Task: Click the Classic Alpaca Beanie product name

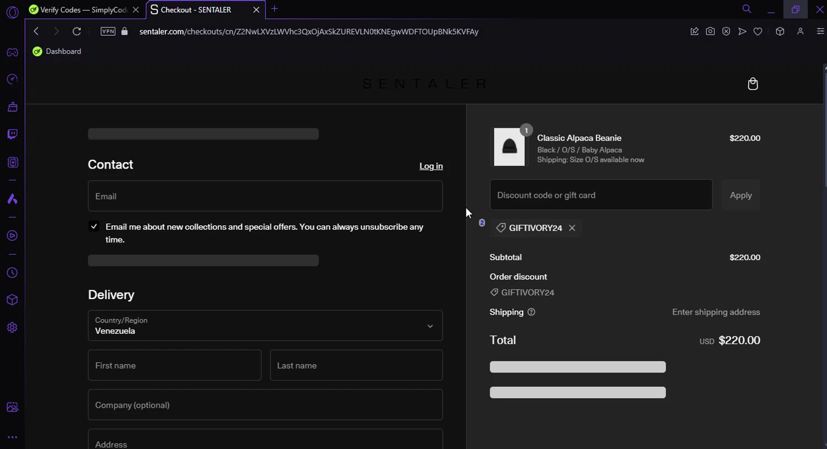Action: pos(579,138)
